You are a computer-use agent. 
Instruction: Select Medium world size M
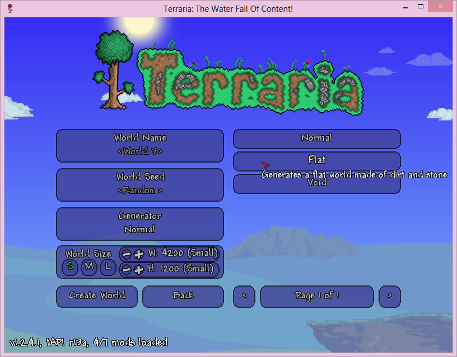pyautogui.click(x=89, y=267)
